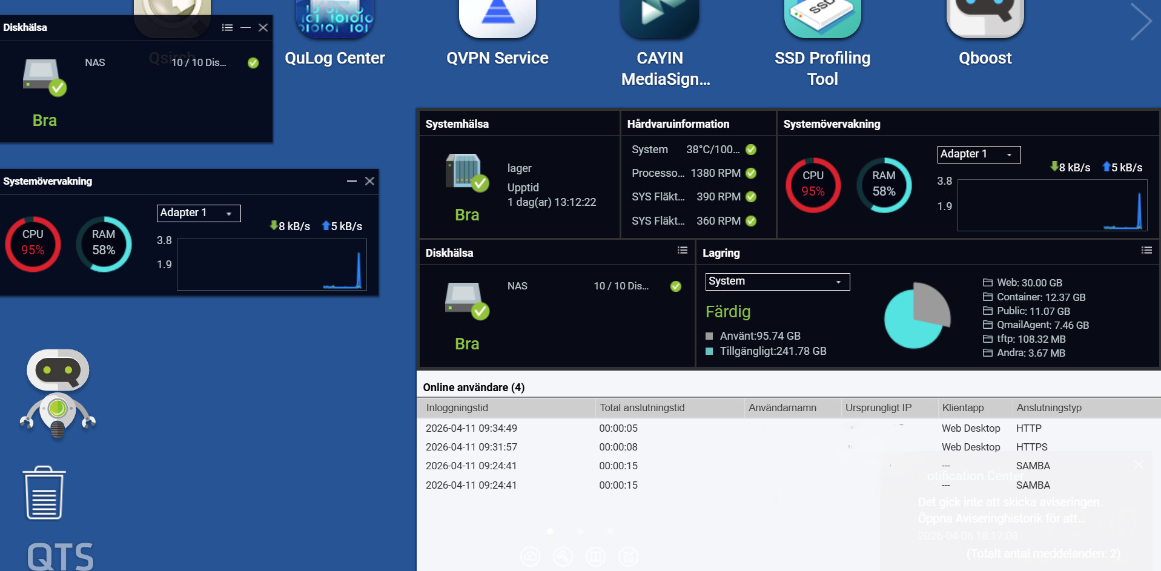Sort by the Inloggningstid column header

pos(457,408)
